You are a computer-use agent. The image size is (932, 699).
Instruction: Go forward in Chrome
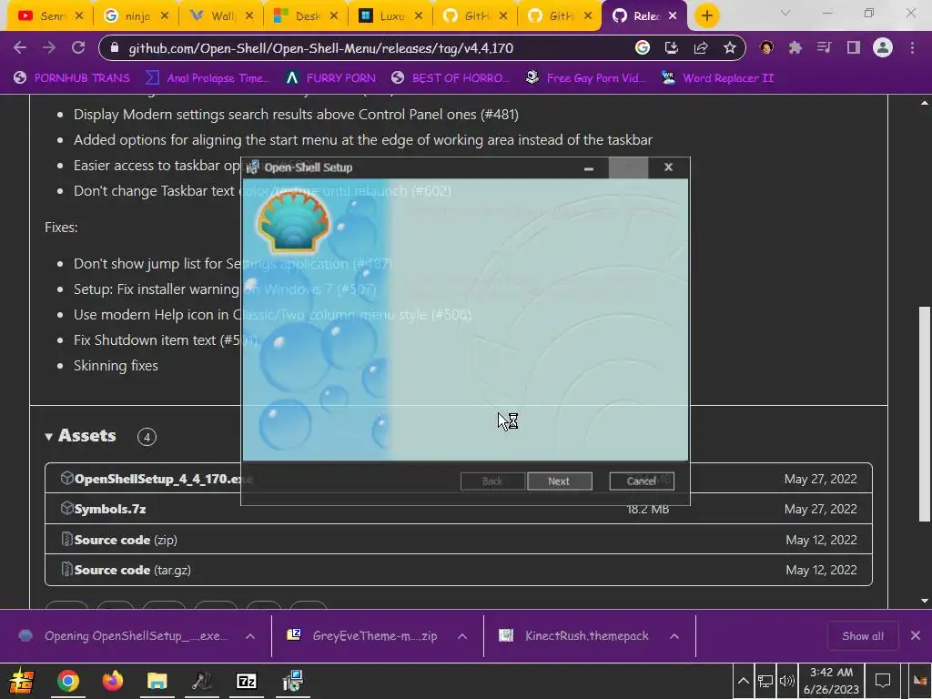(x=49, y=48)
